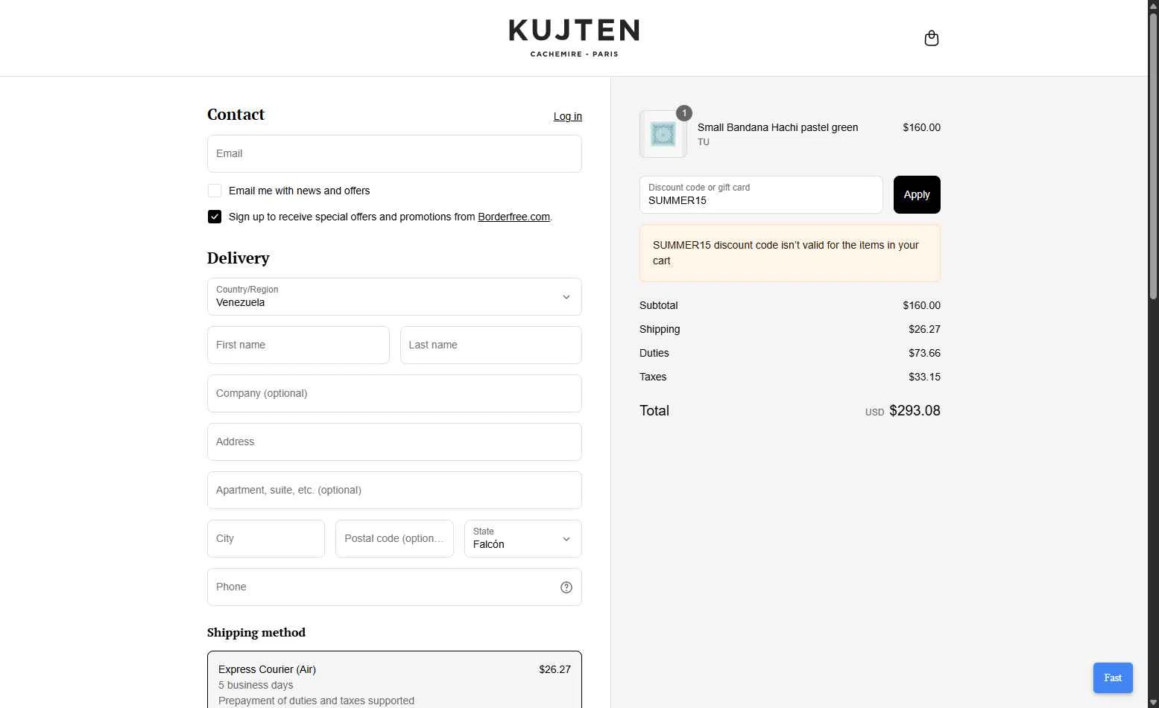Click the Log in link
Screen dimensions: 1159x708
pos(568,116)
